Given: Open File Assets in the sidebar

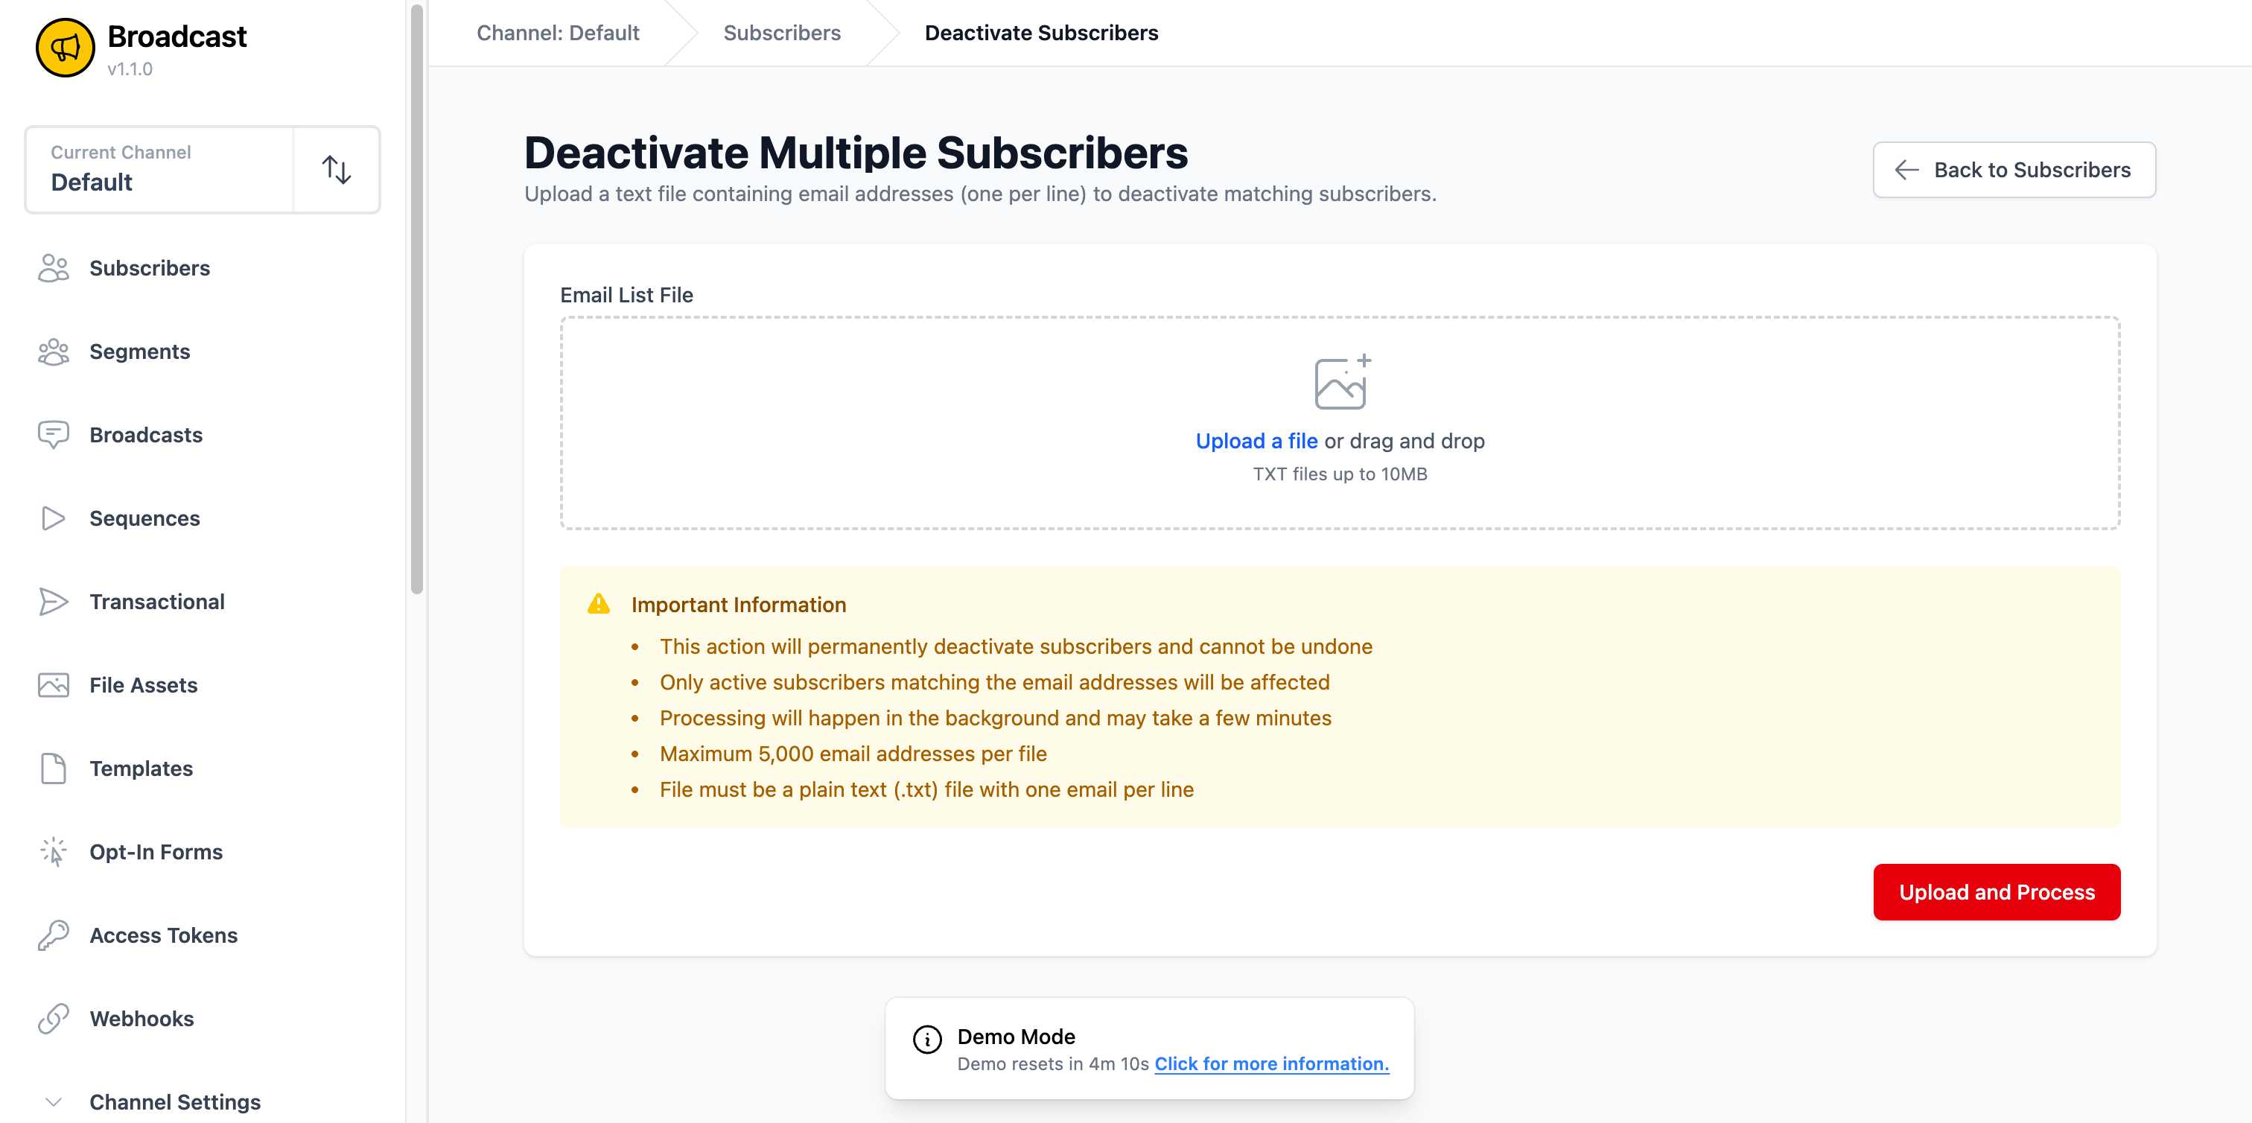Looking at the screenshot, I should coord(144,685).
